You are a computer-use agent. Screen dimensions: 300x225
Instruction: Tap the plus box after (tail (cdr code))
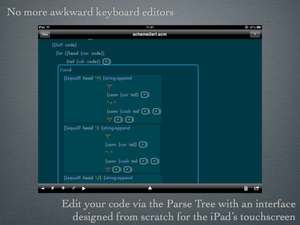tap(106, 62)
